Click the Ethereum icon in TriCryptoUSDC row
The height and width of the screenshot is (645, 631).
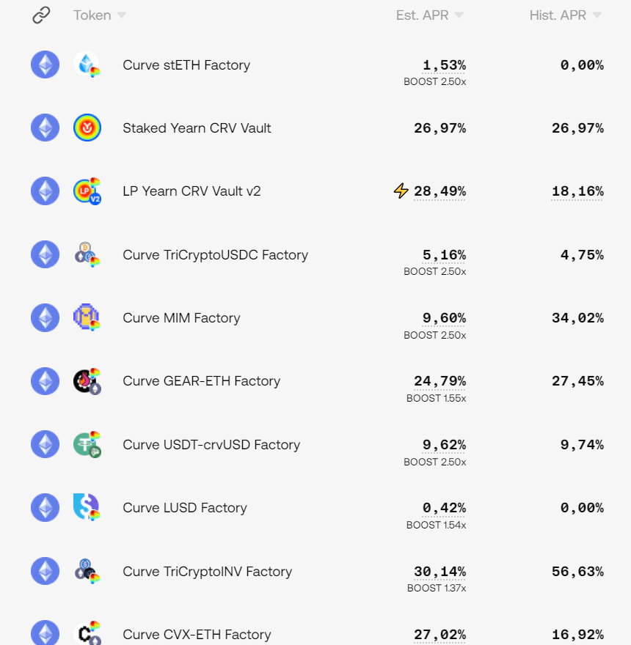[x=45, y=255]
